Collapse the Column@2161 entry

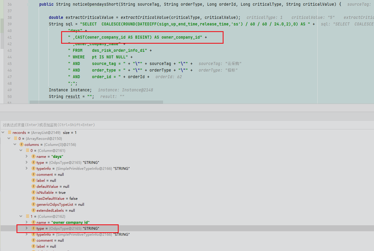coord(21,150)
